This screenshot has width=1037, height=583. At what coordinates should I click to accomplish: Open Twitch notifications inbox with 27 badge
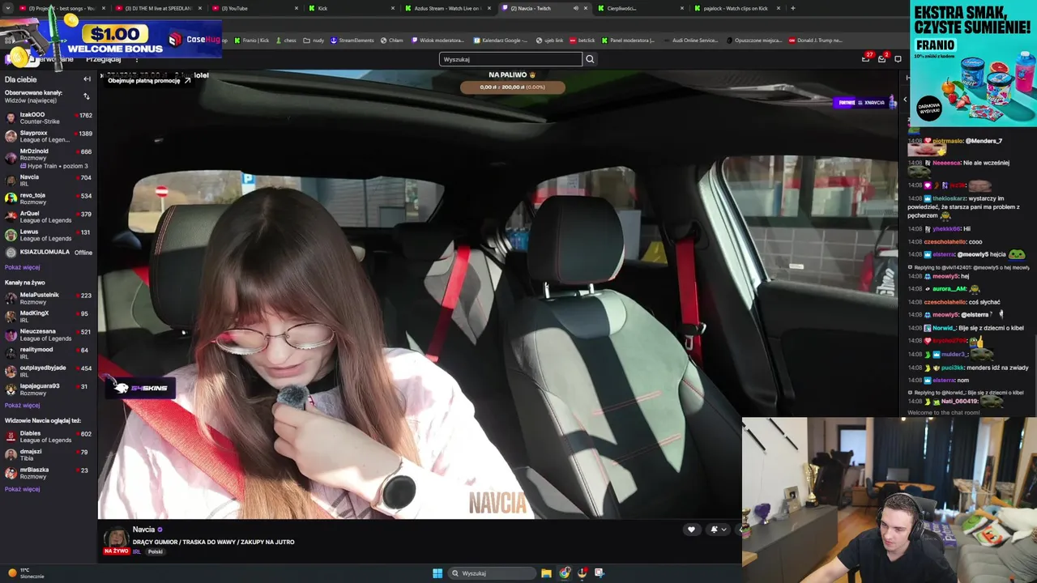(866, 58)
